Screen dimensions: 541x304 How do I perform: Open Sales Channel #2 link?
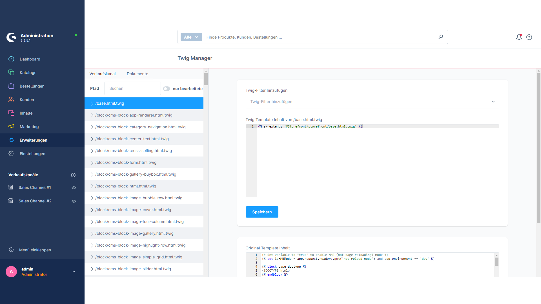(x=35, y=201)
